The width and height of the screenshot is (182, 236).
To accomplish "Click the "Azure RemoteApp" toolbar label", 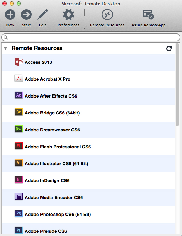I will (149, 25).
